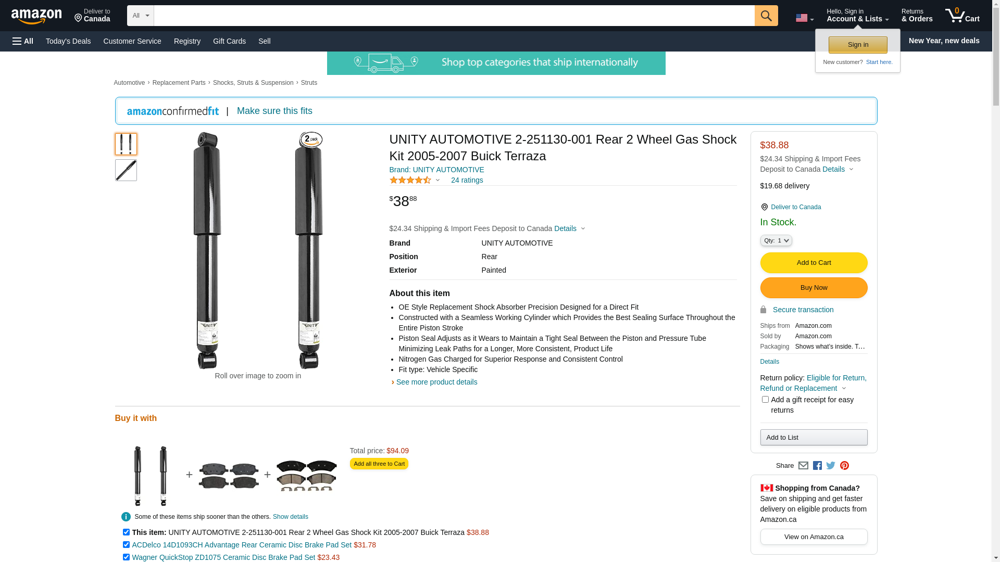Share product on Facebook icon
Viewport: 1000px width, 562px height.
pos(817,466)
